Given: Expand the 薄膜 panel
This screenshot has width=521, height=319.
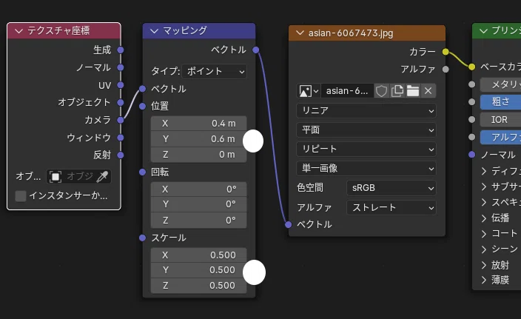Looking at the screenshot, I should 484,280.
